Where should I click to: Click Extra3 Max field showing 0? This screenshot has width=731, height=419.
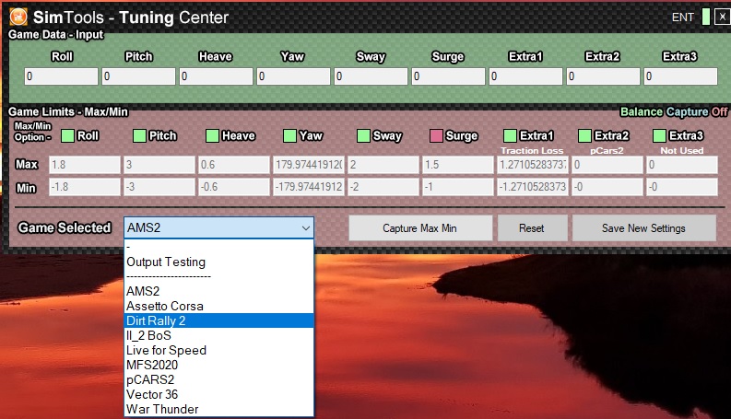(x=681, y=165)
